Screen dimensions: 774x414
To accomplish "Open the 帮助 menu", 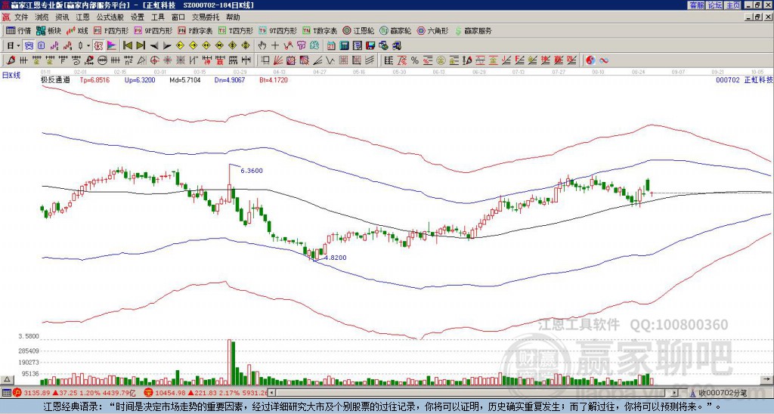I will coord(233,17).
